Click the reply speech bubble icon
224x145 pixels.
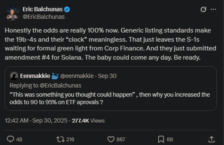click(11, 139)
